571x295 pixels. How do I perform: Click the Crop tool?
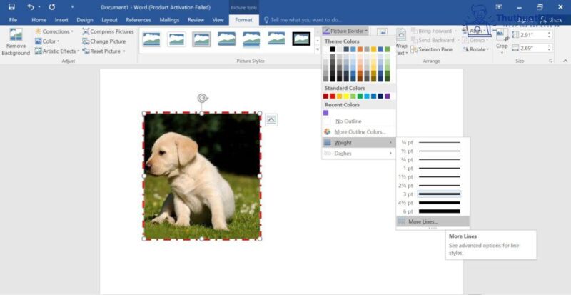point(502,41)
